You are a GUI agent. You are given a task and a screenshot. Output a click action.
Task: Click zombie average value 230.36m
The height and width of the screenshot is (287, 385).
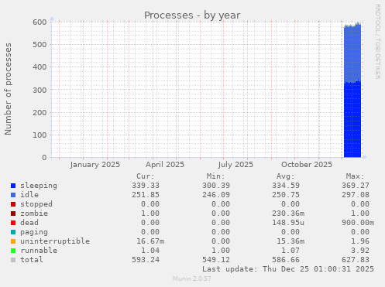point(288,214)
